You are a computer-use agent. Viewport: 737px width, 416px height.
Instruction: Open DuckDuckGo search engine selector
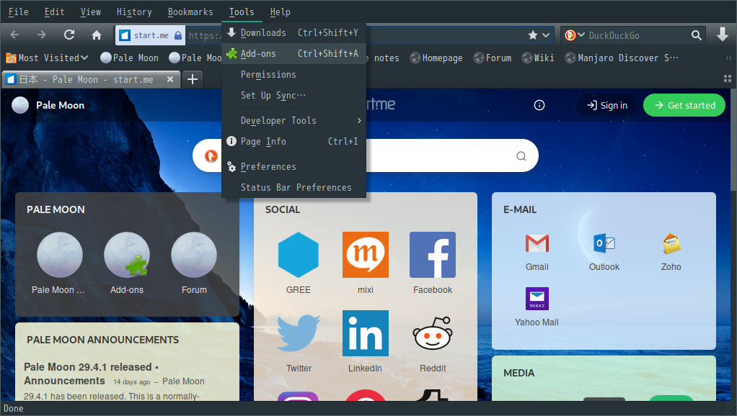574,35
